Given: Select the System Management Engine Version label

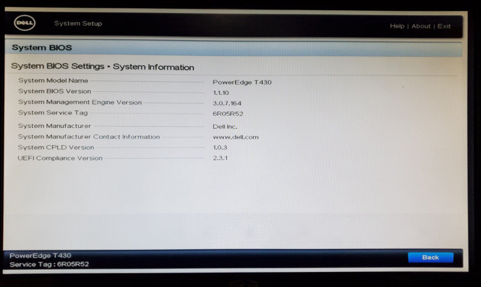Looking at the screenshot, I should 80,102.
